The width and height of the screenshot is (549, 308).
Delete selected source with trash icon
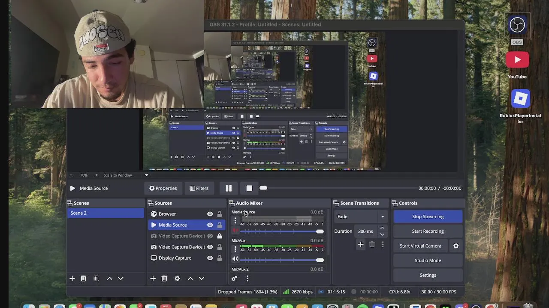[x=164, y=278]
